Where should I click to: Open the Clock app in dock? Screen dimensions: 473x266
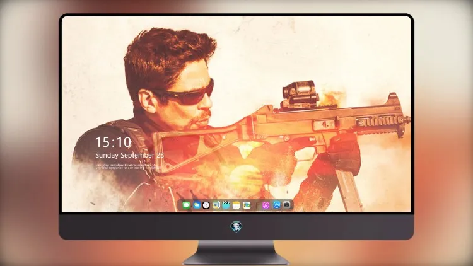click(x=206, y=205)
